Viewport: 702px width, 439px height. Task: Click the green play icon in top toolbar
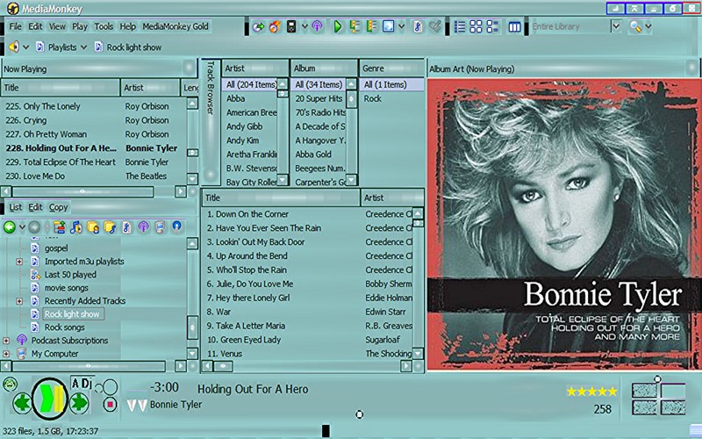(x=338, y=27)
